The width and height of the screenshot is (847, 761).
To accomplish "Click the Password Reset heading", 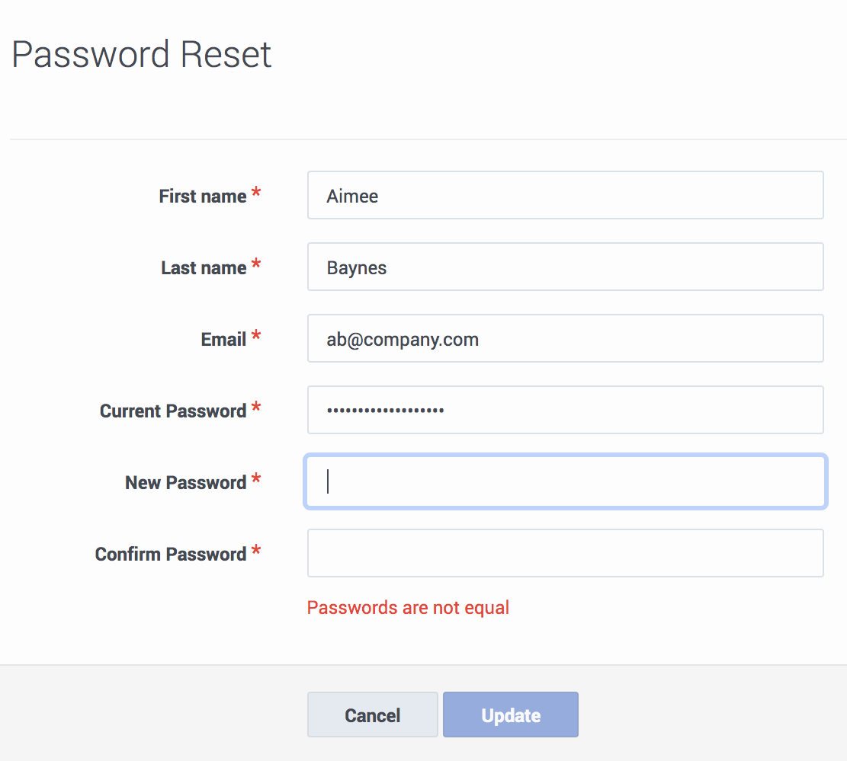I will coord(142,54).
